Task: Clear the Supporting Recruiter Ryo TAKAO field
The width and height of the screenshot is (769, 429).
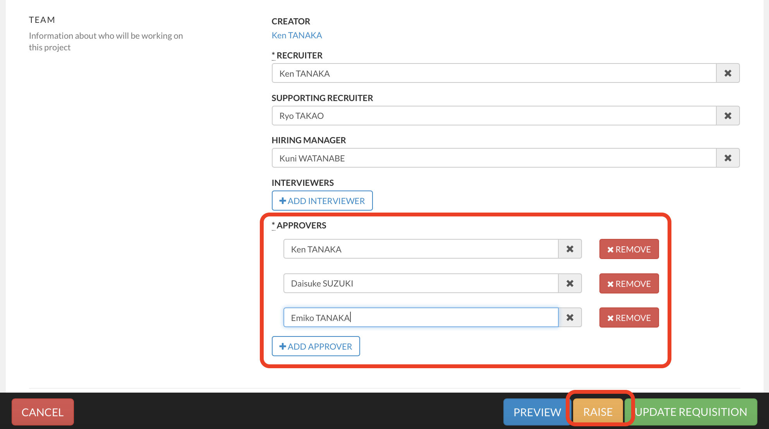Action: [728, 116]
